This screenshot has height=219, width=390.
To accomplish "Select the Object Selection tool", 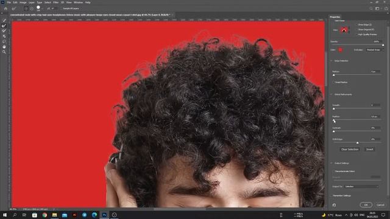I will 4,36.
